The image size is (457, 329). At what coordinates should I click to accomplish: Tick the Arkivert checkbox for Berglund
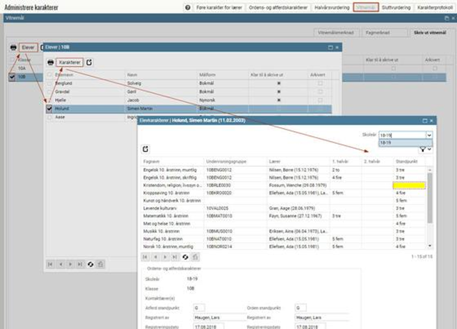point(320,83)
